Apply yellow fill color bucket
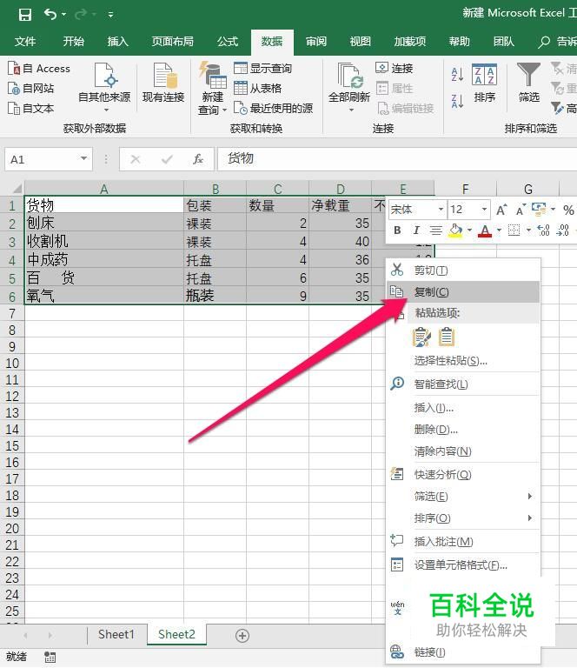 pos(455,230)
